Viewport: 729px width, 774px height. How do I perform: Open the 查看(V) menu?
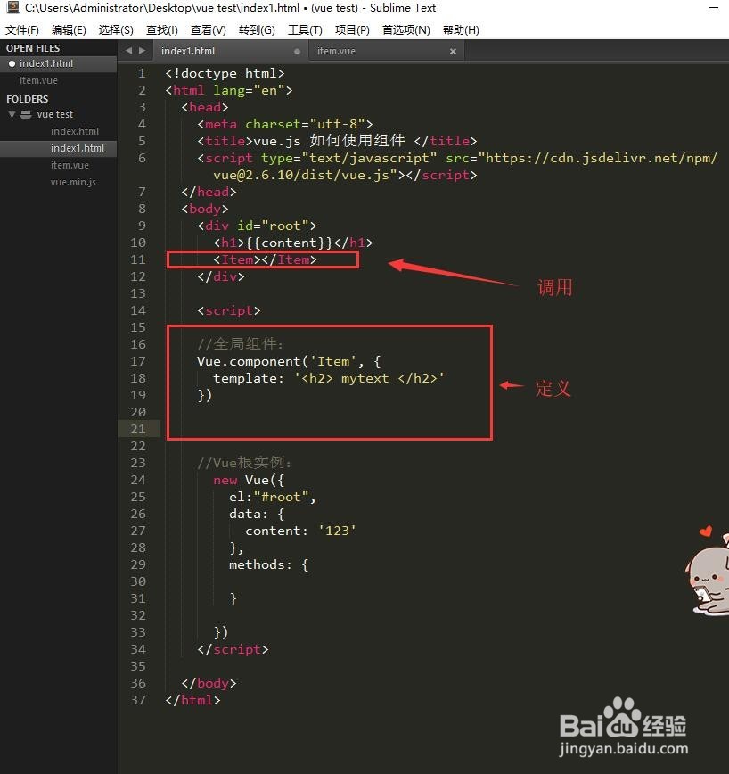208,29
